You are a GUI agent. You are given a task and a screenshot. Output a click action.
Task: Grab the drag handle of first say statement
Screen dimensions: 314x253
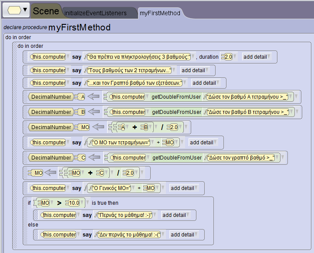coord(25,57)
